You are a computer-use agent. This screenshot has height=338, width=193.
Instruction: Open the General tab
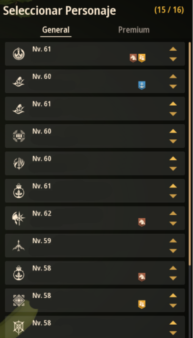(x=56, y=30)
